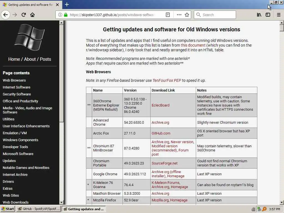The width and height of the screenshot is (284, 213).
Task: Open GitHub.com link for Arctic Fox
Action: (x=161, y=133)
